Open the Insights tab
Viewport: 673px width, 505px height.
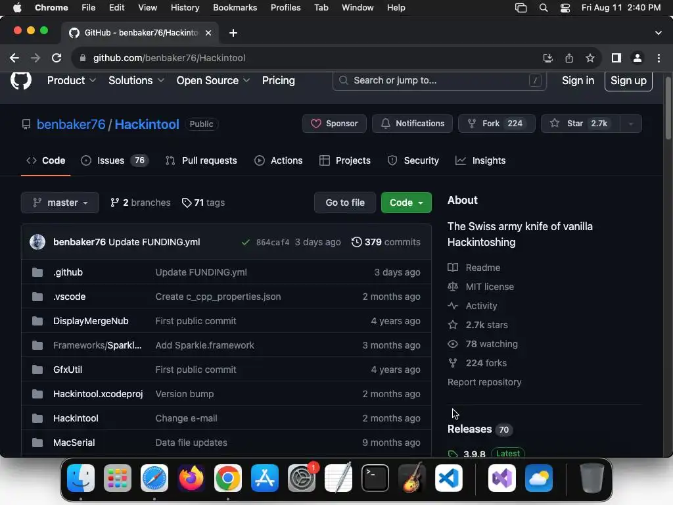(x=480, y=160)
